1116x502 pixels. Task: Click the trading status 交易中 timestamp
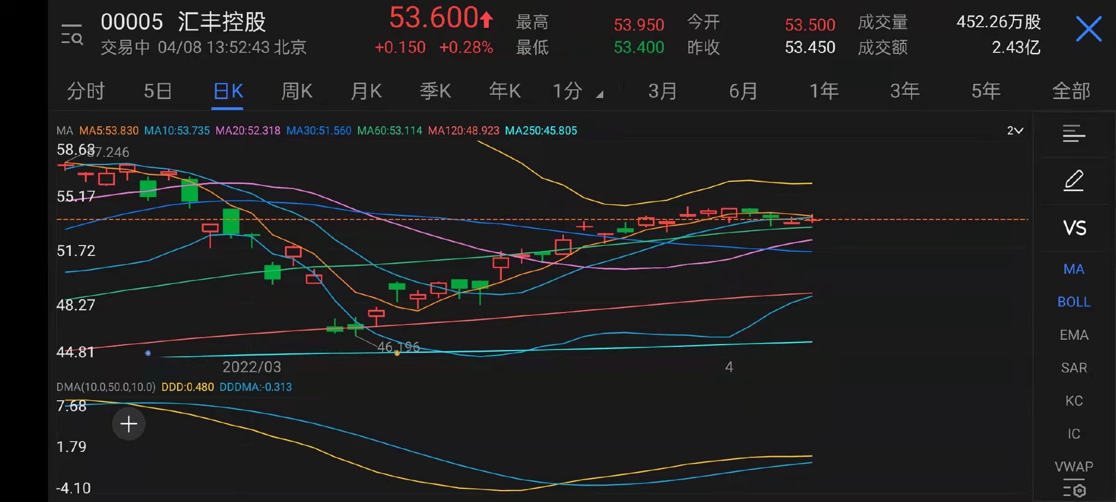(203, 47)
